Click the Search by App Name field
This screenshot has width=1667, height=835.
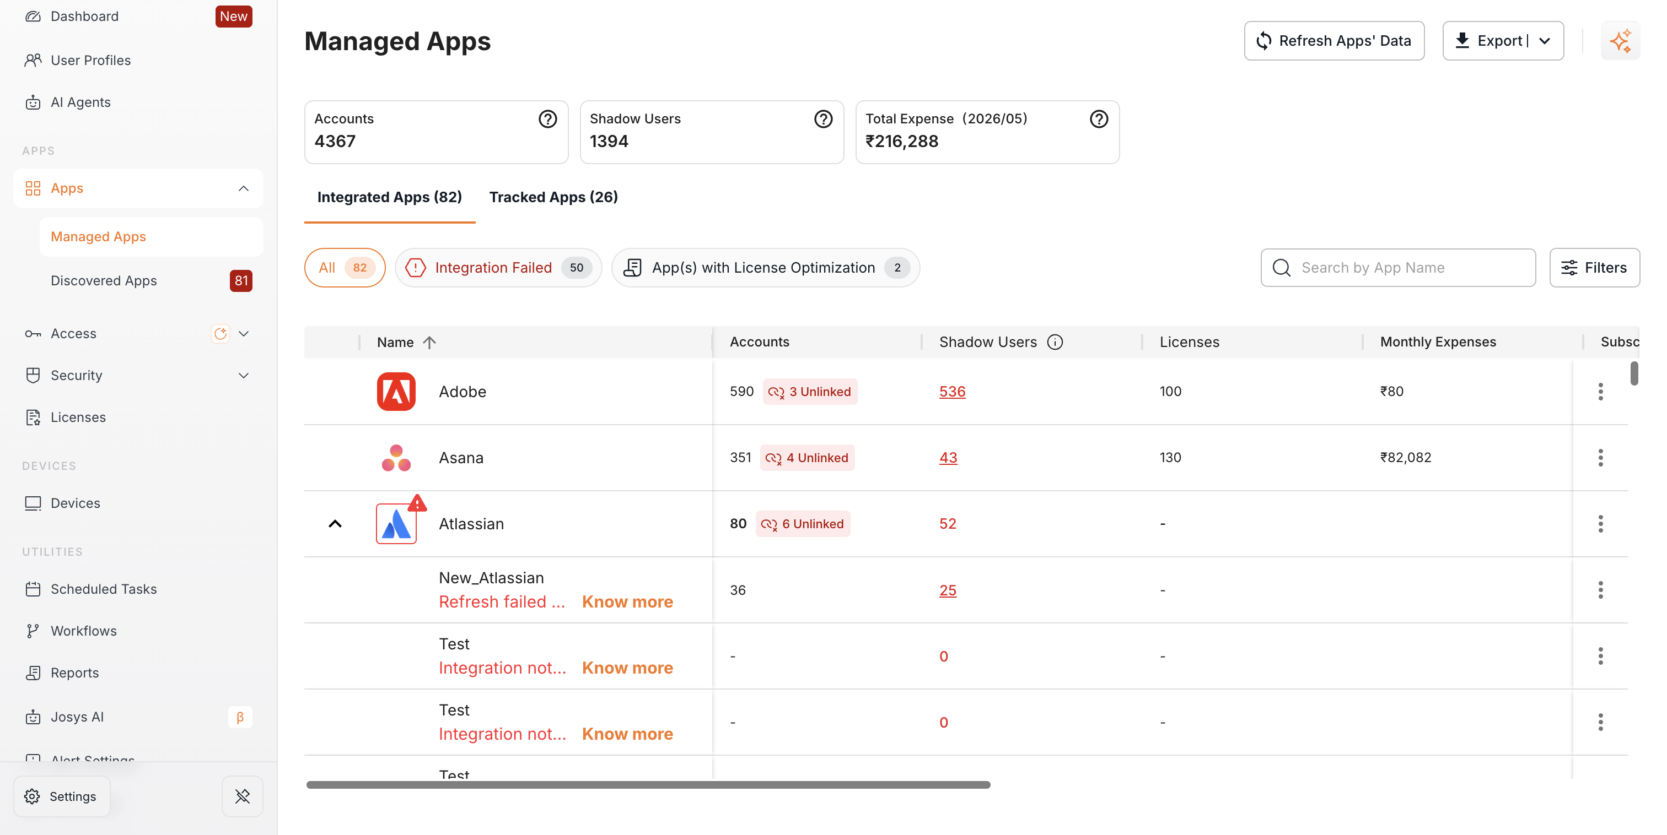click(1398, 268)
